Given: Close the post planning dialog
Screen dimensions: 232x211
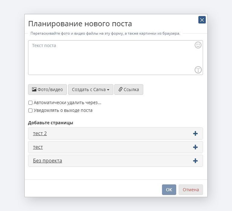Looking at the screenshot, I should pyautogui.click(x=202, y=20).
